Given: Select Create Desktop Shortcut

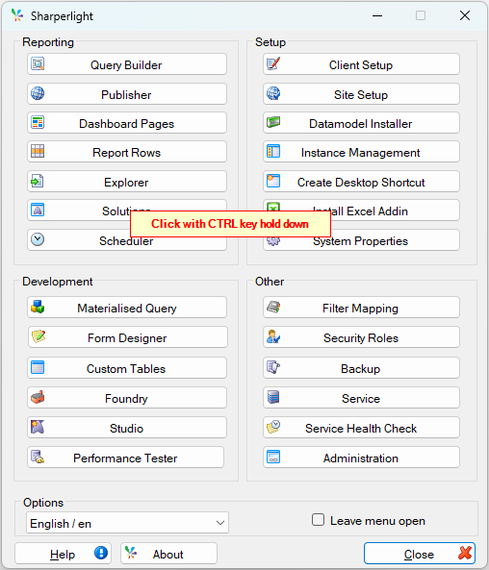Looking at the screenshot, I should tap(361, 181).
